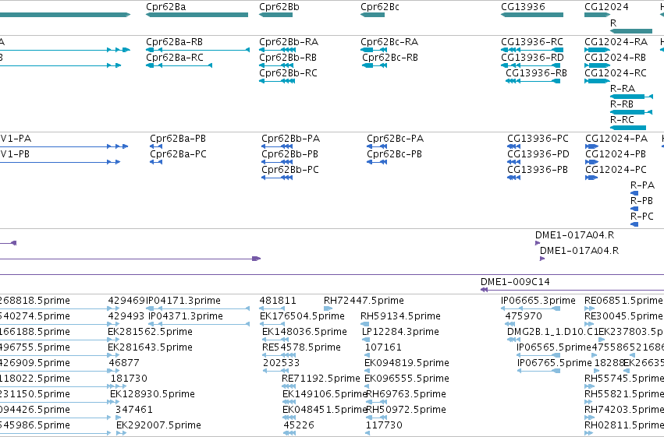Click the CG13936-PC protein label
The width and height of the screenshot is (664, 437).
(x=538, y=139)
